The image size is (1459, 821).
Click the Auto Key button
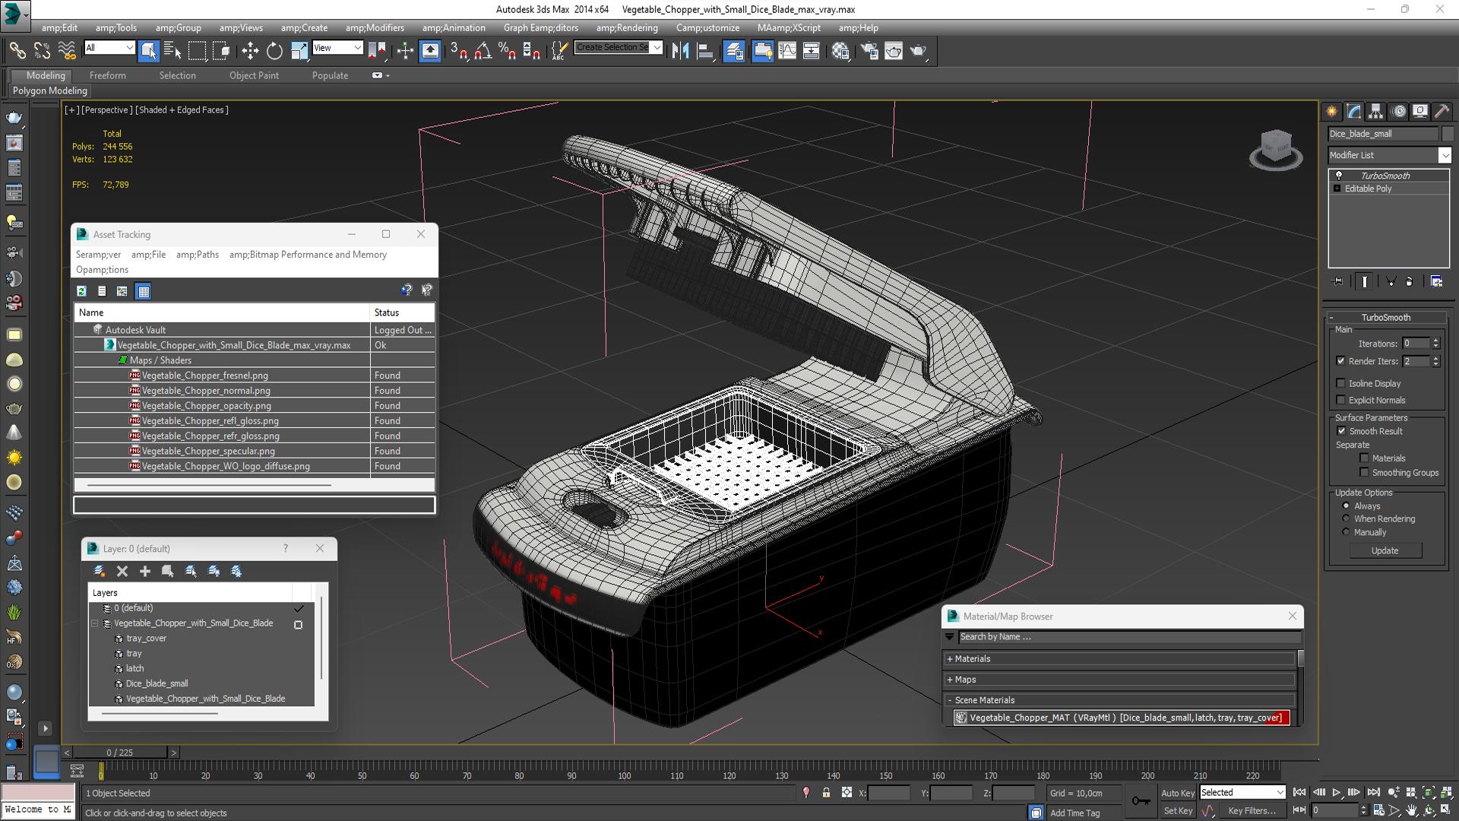[x=1178, y=793]
